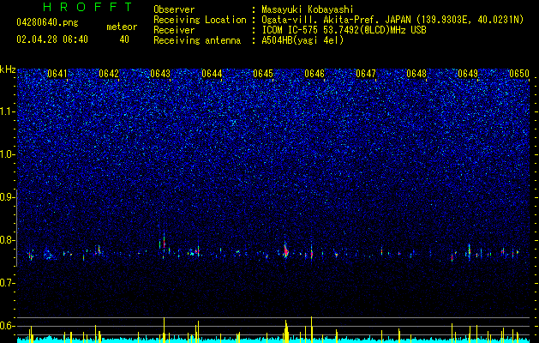Click the Receiving antenna label

pos(197,40)
